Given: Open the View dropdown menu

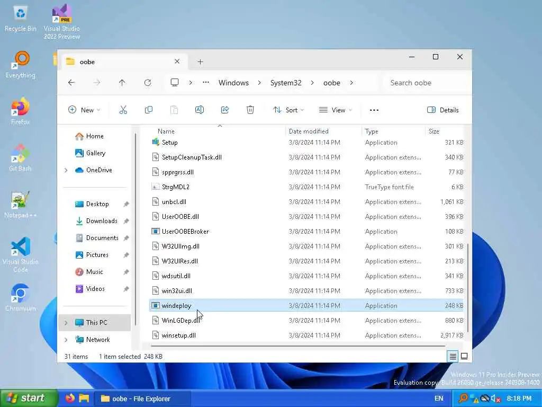Looking at the screenshot, I should (x=335, y=110).
